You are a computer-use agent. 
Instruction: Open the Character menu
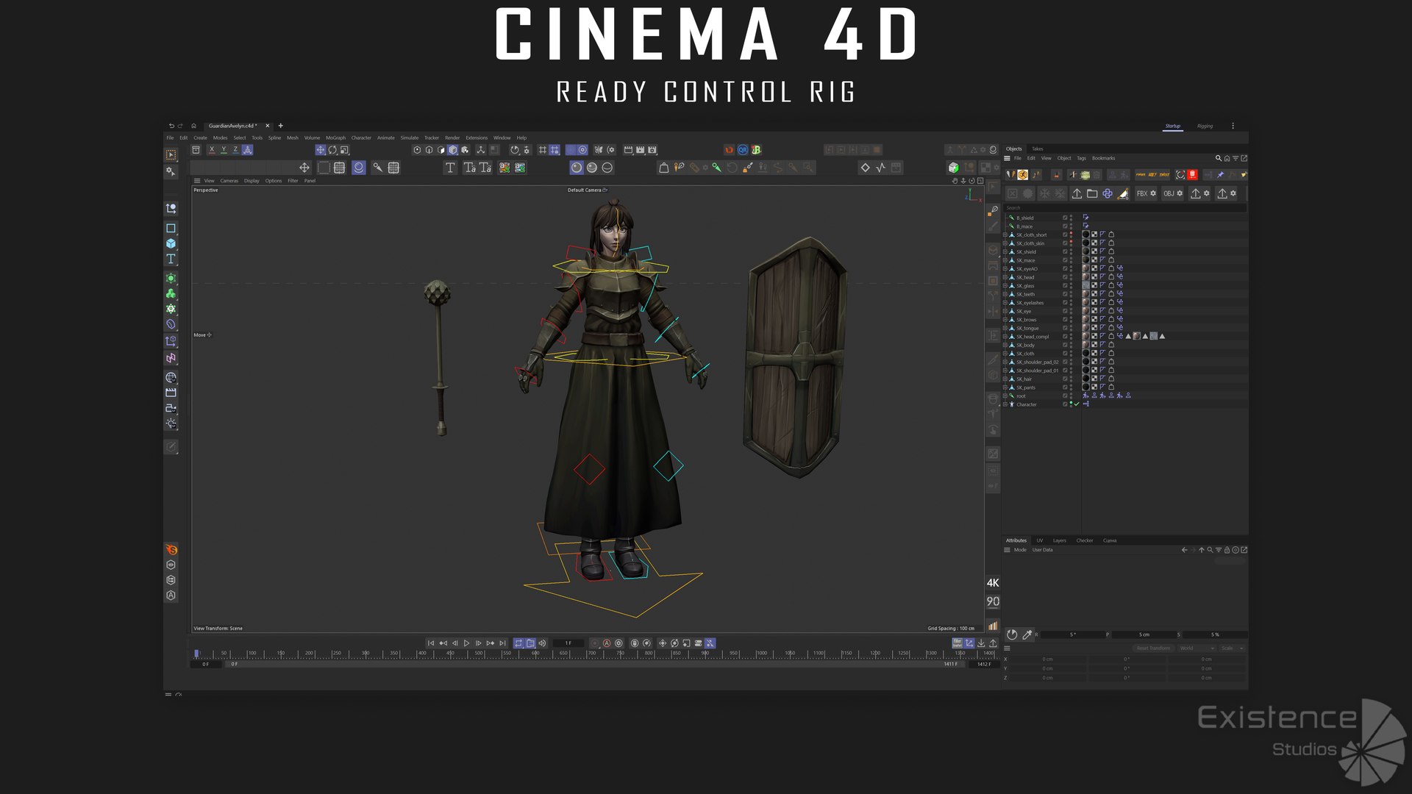[x=361, y=137]
